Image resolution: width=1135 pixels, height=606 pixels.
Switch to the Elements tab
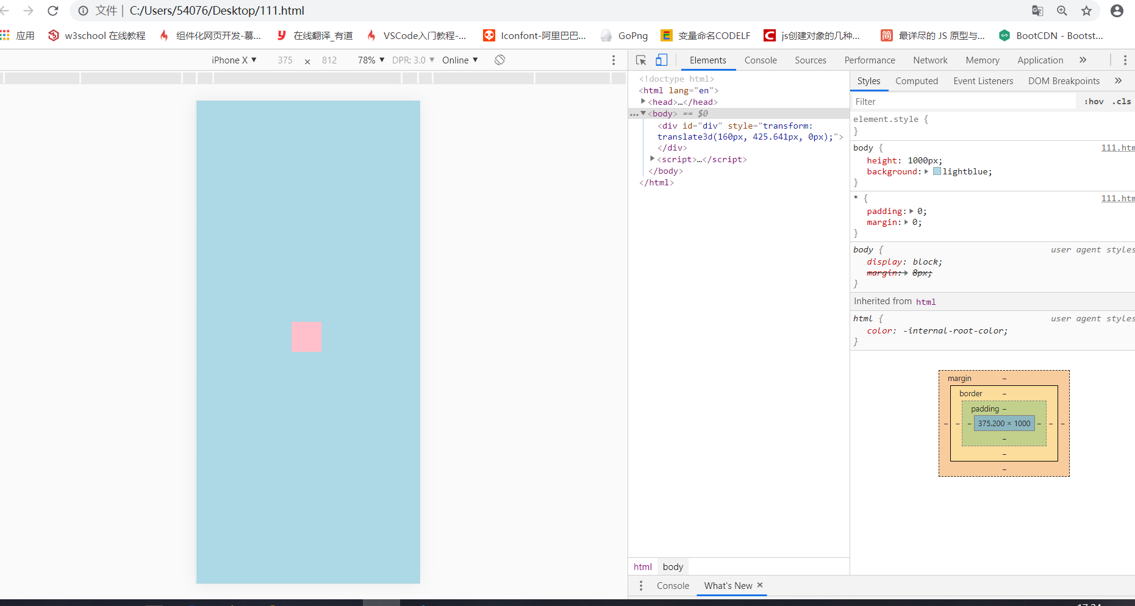[708, 60]
